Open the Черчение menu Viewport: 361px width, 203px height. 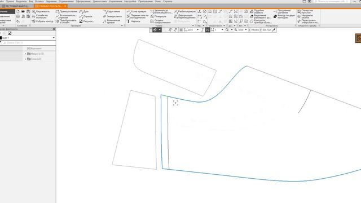[51, 1]
